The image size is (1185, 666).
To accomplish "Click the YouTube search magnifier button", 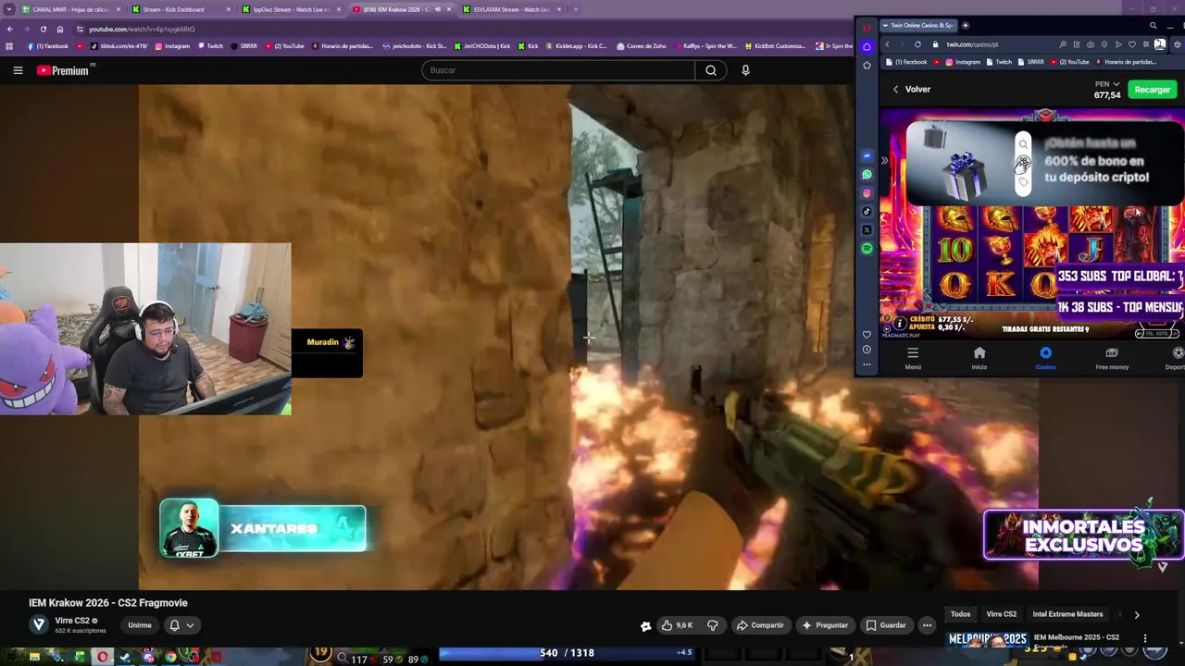I will 710,70.
